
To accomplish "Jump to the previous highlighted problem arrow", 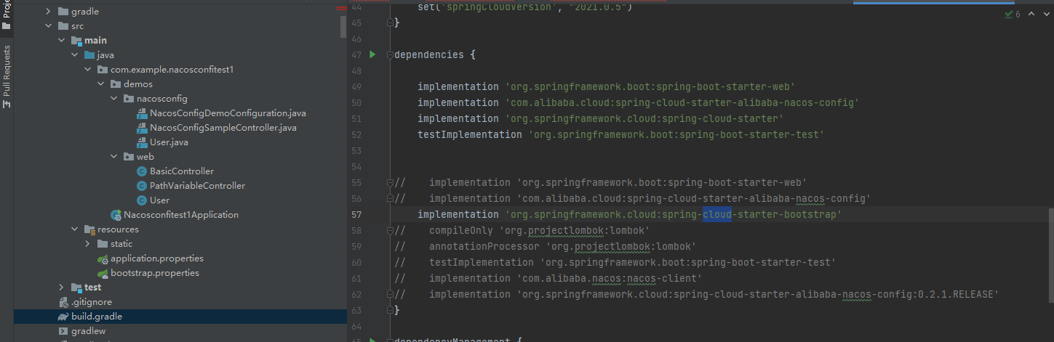I will click(1032, 14).
